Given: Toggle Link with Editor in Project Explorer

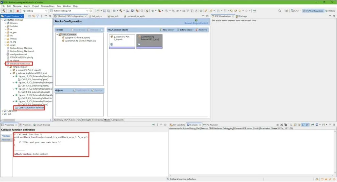Looking at the screenshot, I should point(34,16).
